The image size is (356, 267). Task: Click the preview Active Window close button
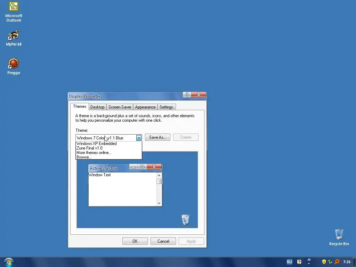point(154,167)
